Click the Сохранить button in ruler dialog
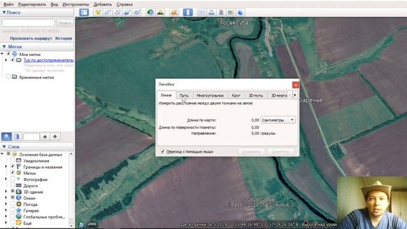Image resolution: width=407 pixels, height=229 pixels. click(251, 151)
